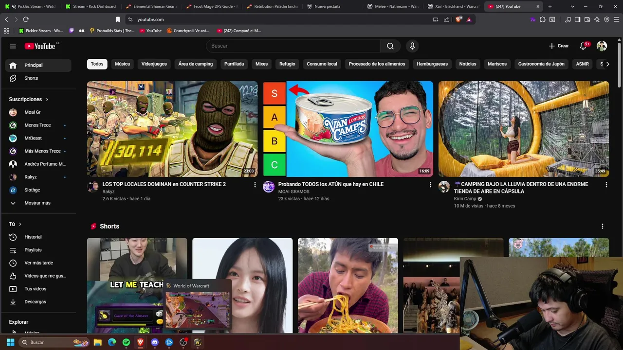Open the YouTube hamburger guide menu
Viewport: 623px width, 350px height.
(13, 46)
